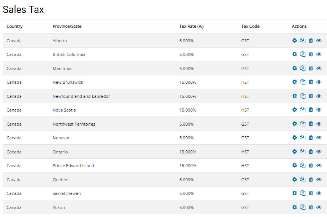Toggle visibility of the Yukon row
Screen dimensions: 327x217
tap(319, 207)
